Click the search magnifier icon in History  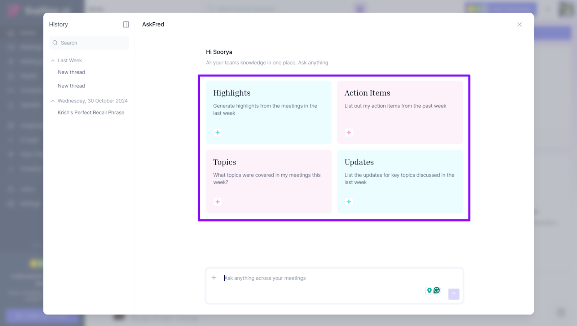[55, 43]
